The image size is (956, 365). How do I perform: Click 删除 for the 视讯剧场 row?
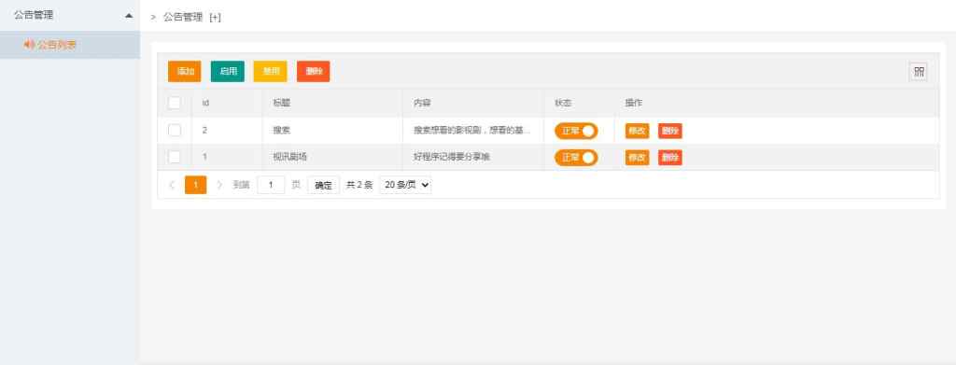coord(670,158)
